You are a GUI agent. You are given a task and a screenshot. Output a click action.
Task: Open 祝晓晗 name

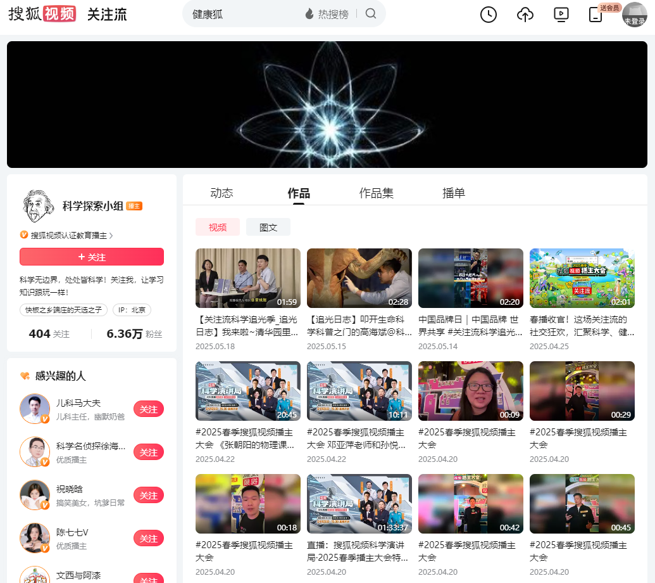point(70,489)
